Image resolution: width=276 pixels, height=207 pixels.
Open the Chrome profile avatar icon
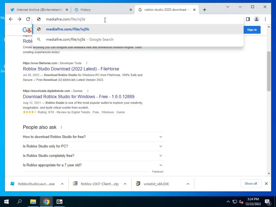click(257, 19)
